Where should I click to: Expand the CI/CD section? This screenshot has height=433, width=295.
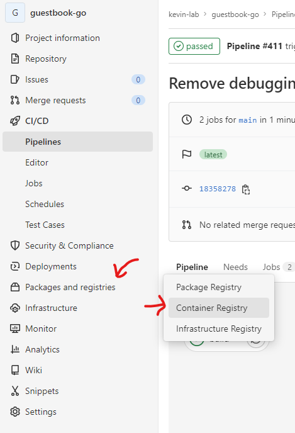37,121
